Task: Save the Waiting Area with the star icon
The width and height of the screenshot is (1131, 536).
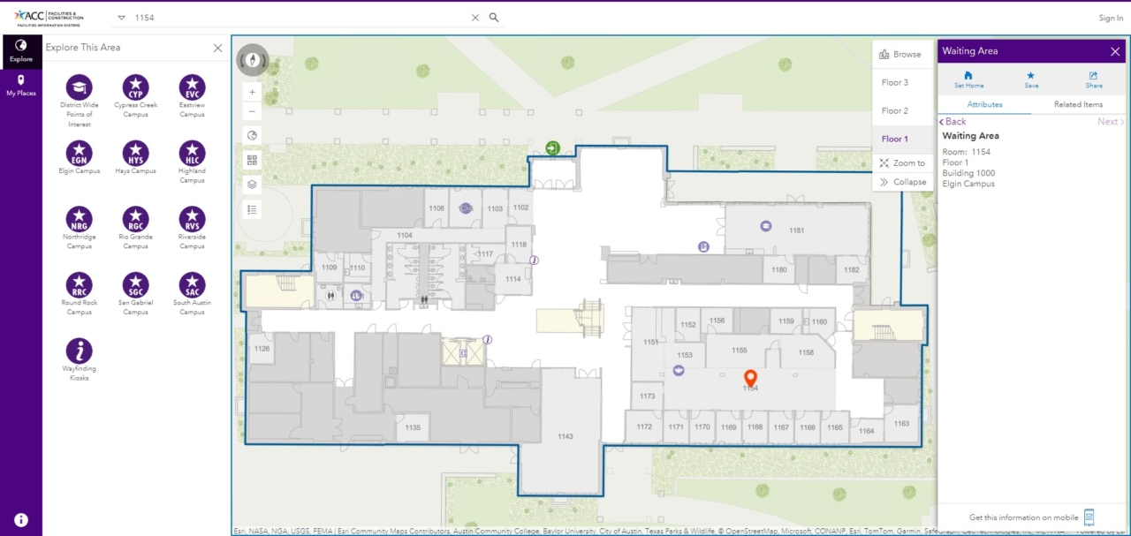Action: pos(1030,80)
